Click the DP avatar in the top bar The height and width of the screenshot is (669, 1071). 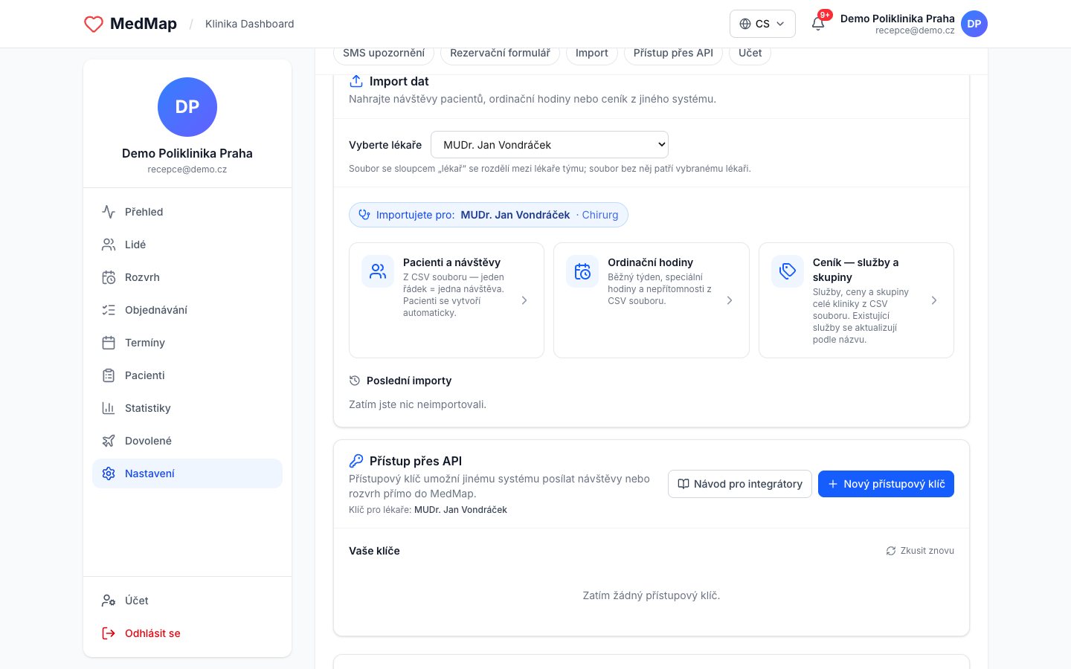click(974, 24)
